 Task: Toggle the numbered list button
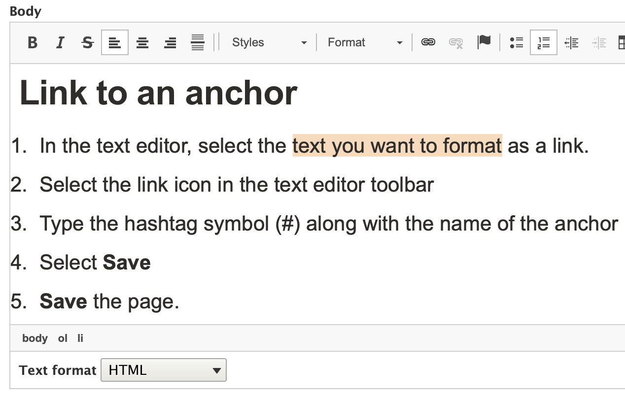point(544,42)
